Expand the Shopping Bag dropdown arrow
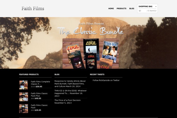This screenshot has height=118, width=177. [x=156, y=6]
